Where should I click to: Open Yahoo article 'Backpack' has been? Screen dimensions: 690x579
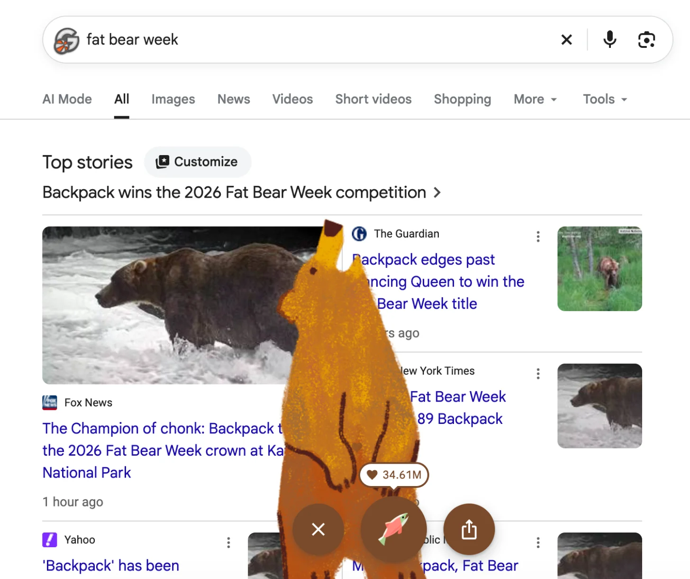click(x=111, y=566)
